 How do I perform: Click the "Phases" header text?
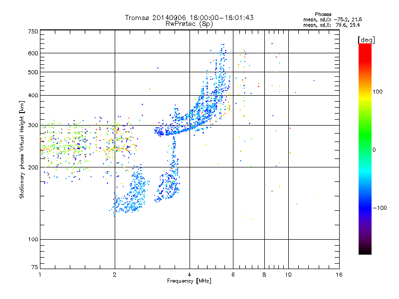323,14
